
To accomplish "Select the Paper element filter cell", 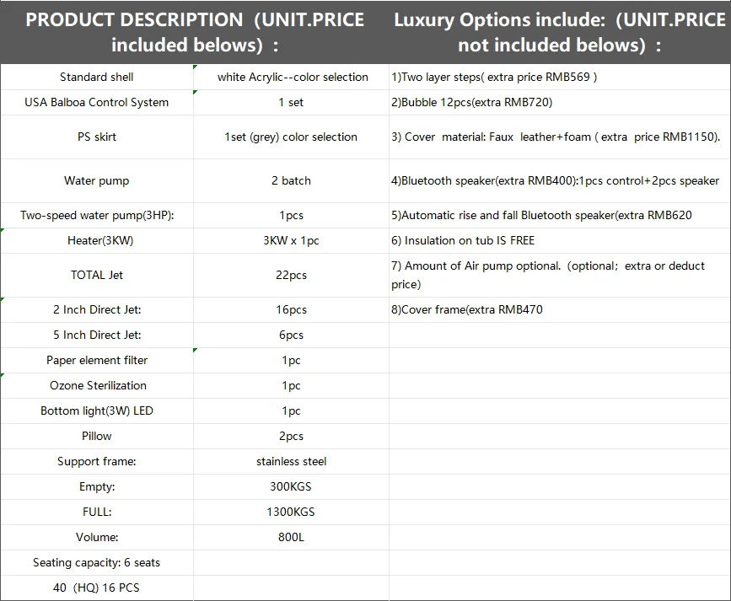I will [96, 361].
